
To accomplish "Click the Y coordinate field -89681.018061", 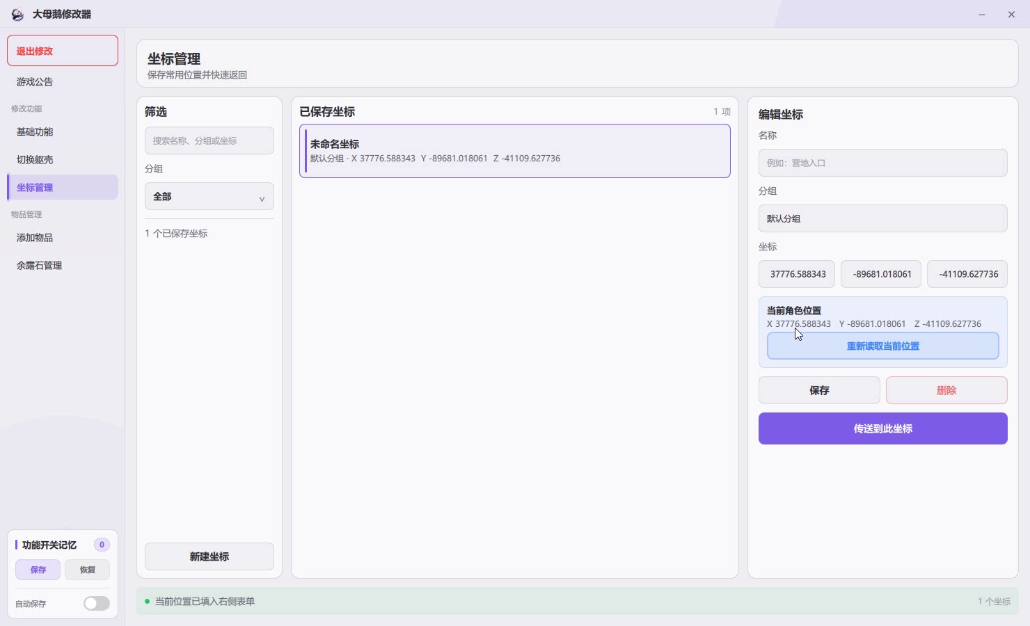I will 881,274.
